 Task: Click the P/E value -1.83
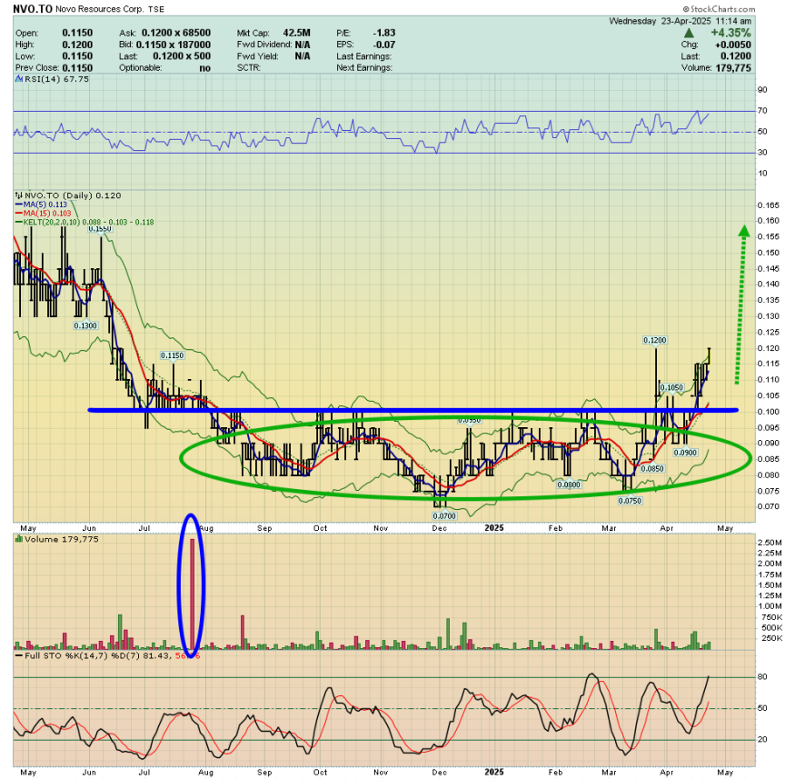tap(383, 33)
